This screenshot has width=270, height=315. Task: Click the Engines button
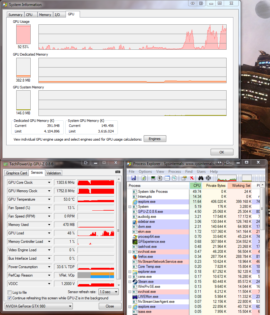pos(155,139)
